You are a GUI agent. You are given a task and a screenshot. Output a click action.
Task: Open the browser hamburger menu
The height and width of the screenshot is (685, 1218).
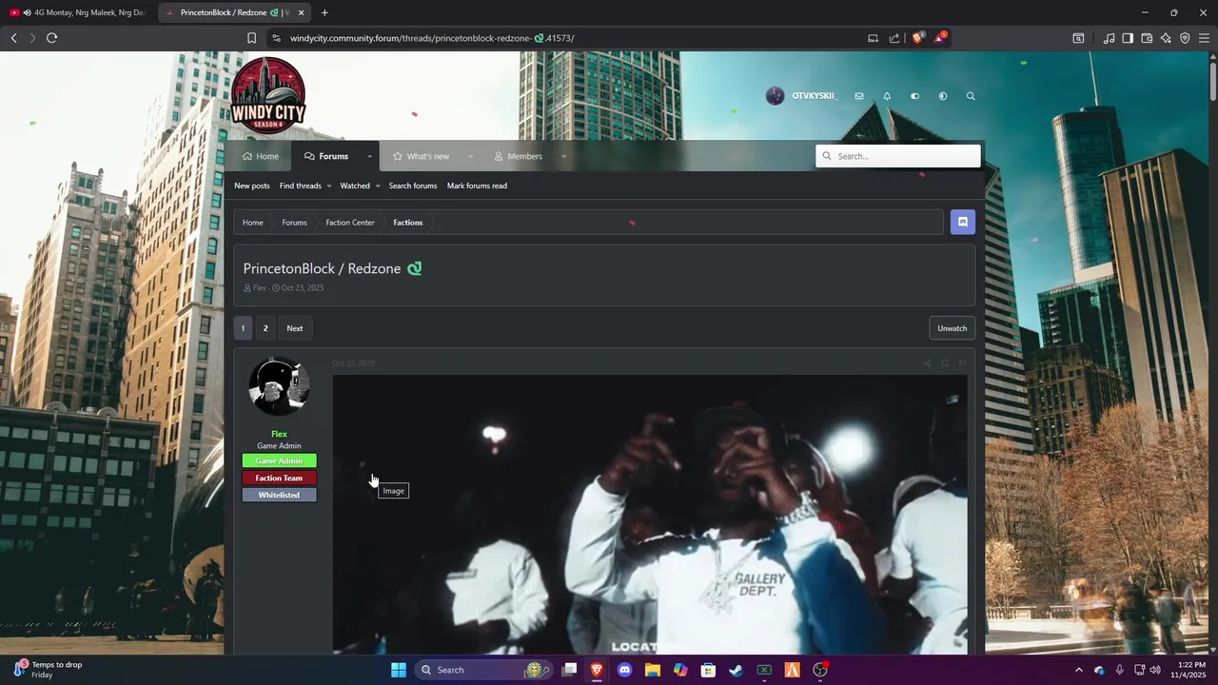coord(1204,38)
